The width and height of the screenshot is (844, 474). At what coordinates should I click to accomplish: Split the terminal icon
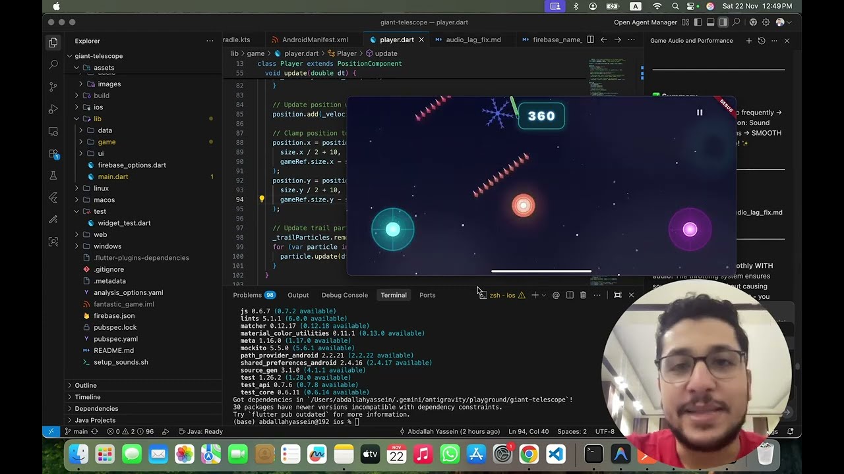point(570,295)
